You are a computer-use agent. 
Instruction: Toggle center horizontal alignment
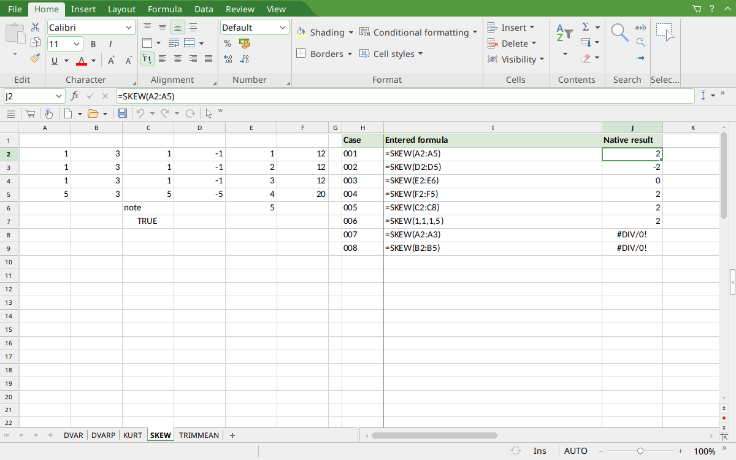pyautogui.click(x=178, y=59)
